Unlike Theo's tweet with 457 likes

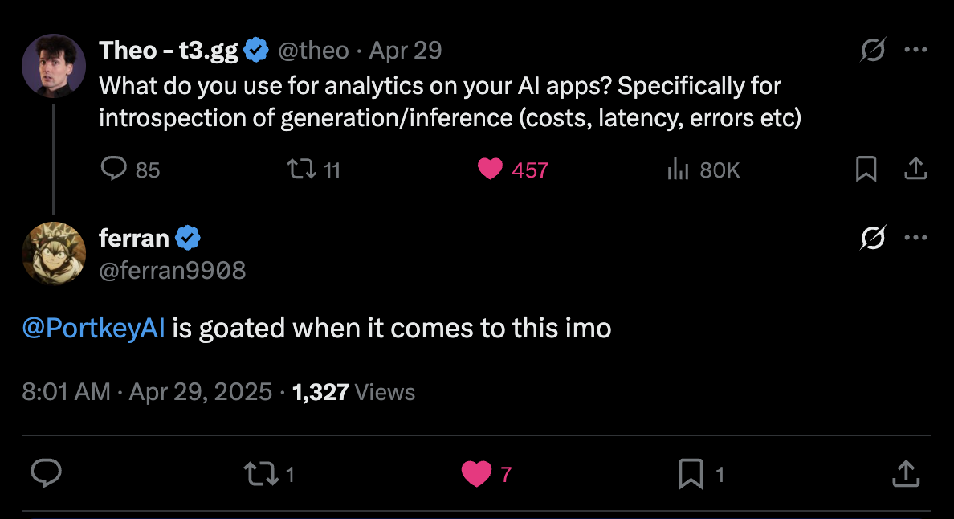pyautogui.click(x=490, y=169)
